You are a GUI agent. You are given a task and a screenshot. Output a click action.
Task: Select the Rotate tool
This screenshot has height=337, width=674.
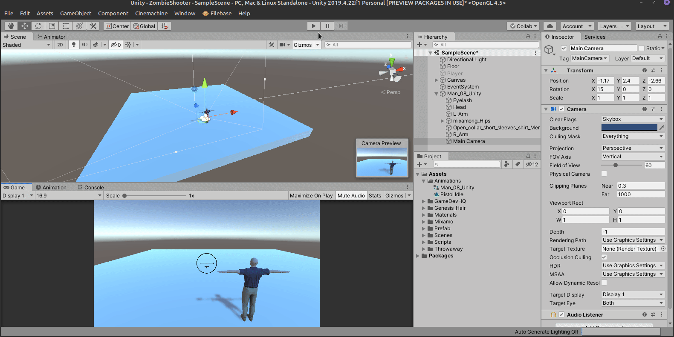click(x=38, y=26)
